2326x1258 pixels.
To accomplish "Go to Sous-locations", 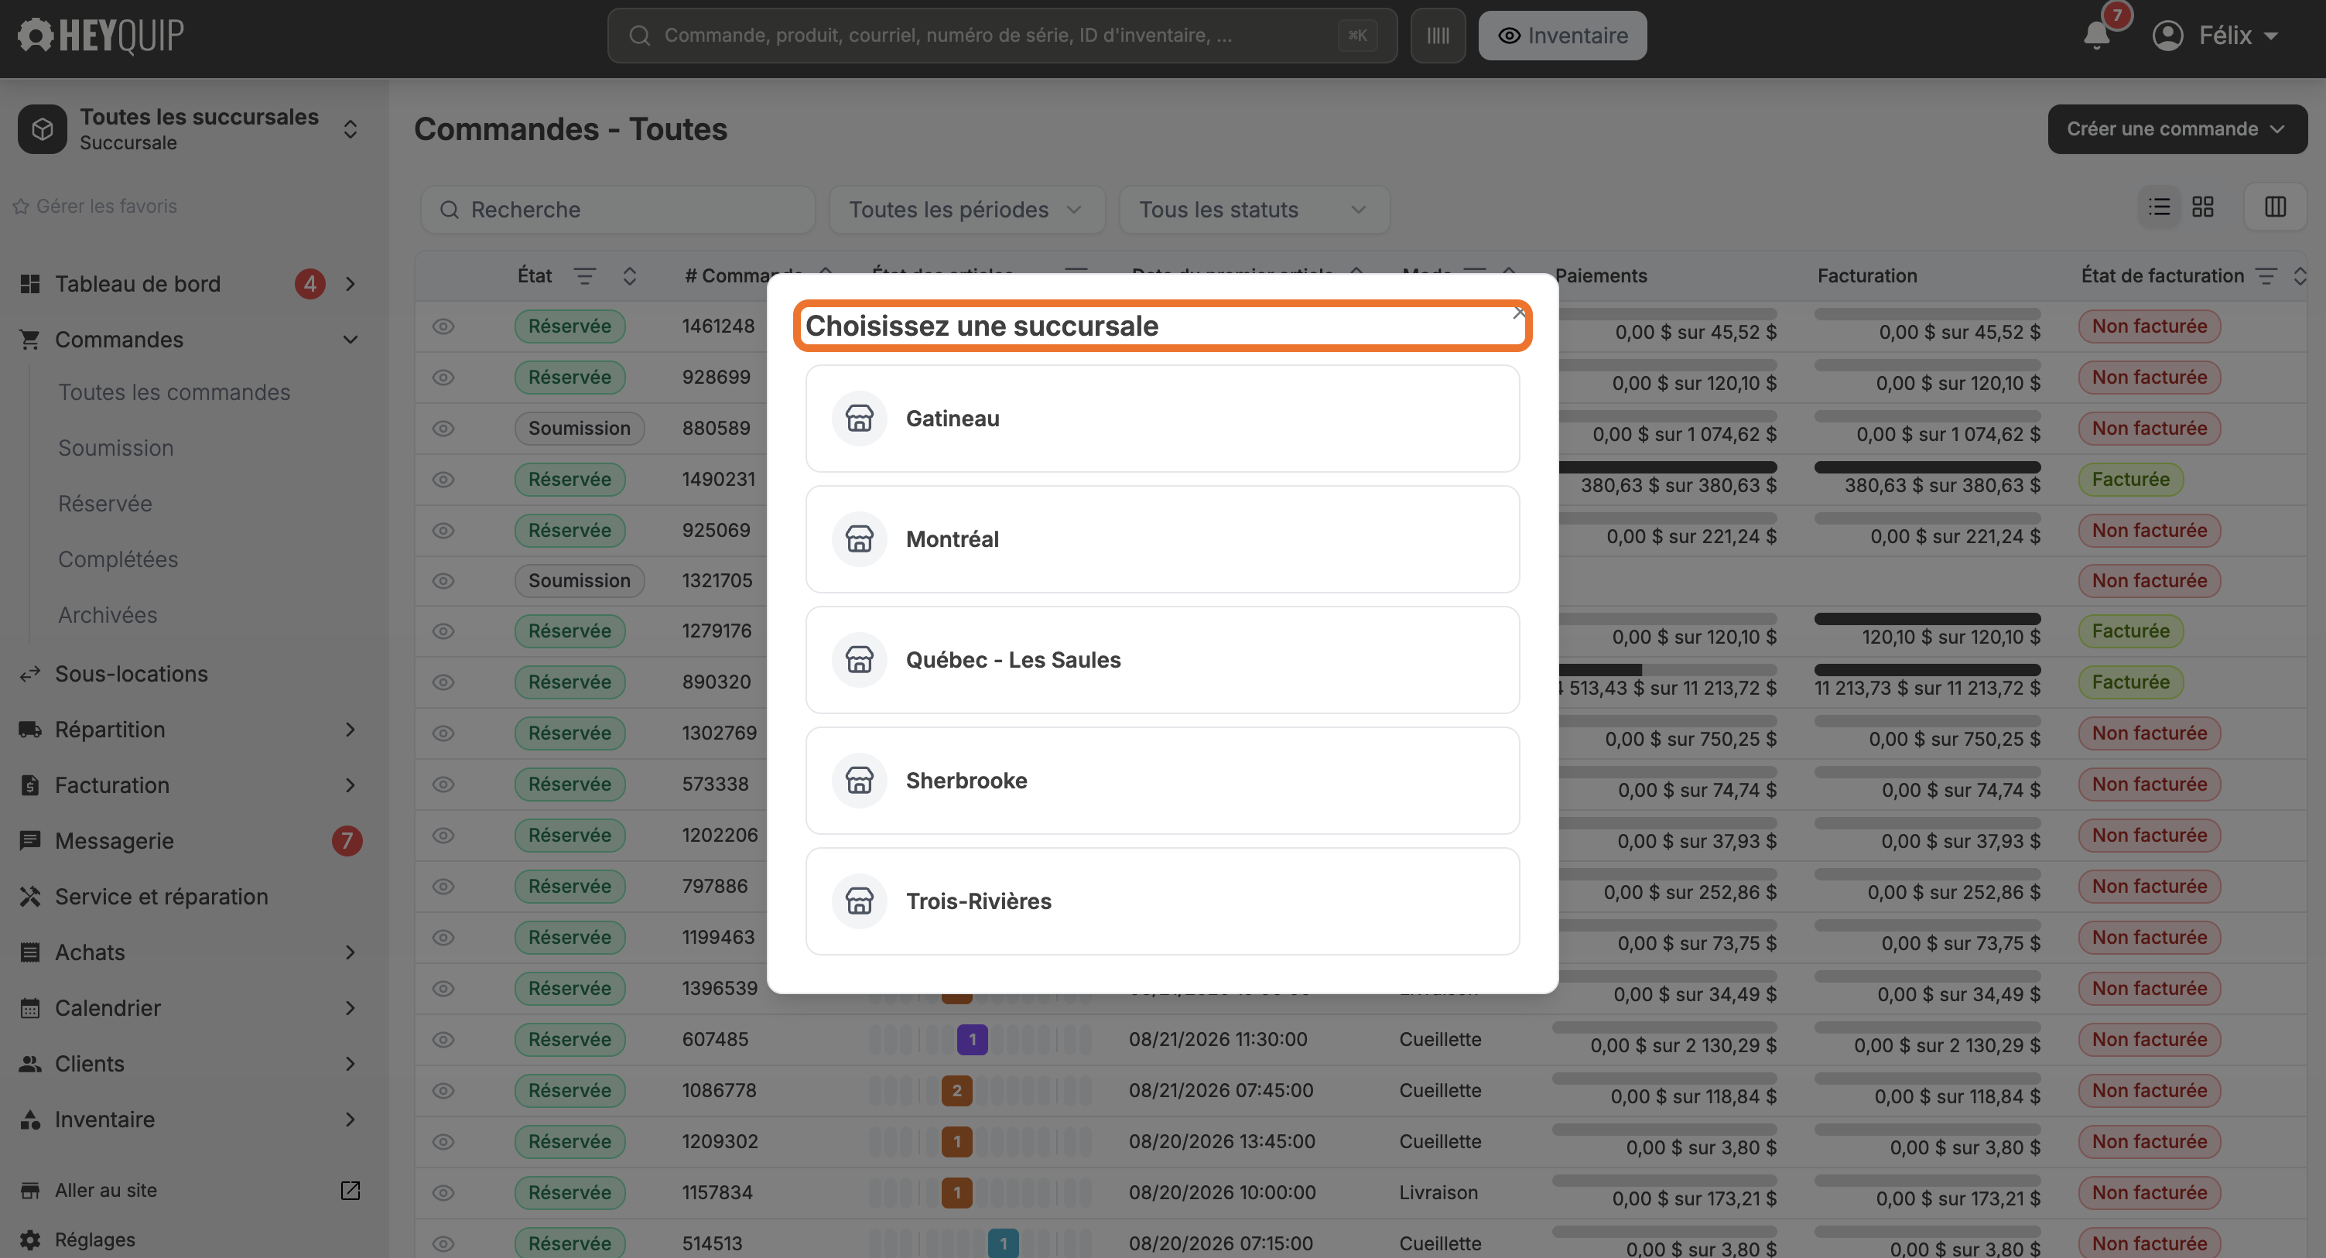I will tap(131, 674).
